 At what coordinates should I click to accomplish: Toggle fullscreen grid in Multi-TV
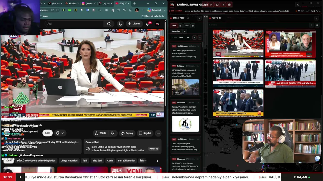[x=317, y=25]
